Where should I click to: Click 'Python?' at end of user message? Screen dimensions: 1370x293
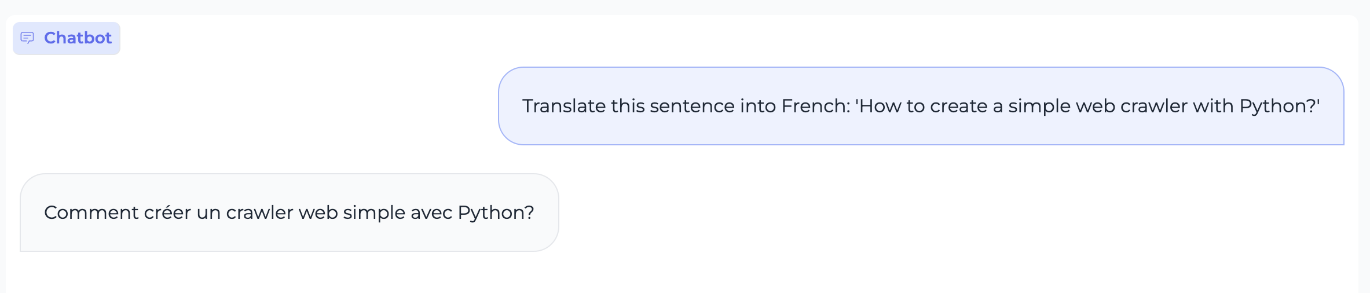click(x=1279, y=106)
